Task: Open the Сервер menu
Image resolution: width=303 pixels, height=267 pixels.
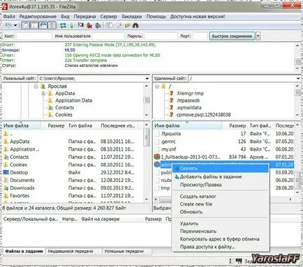Action: click(108, 17)
